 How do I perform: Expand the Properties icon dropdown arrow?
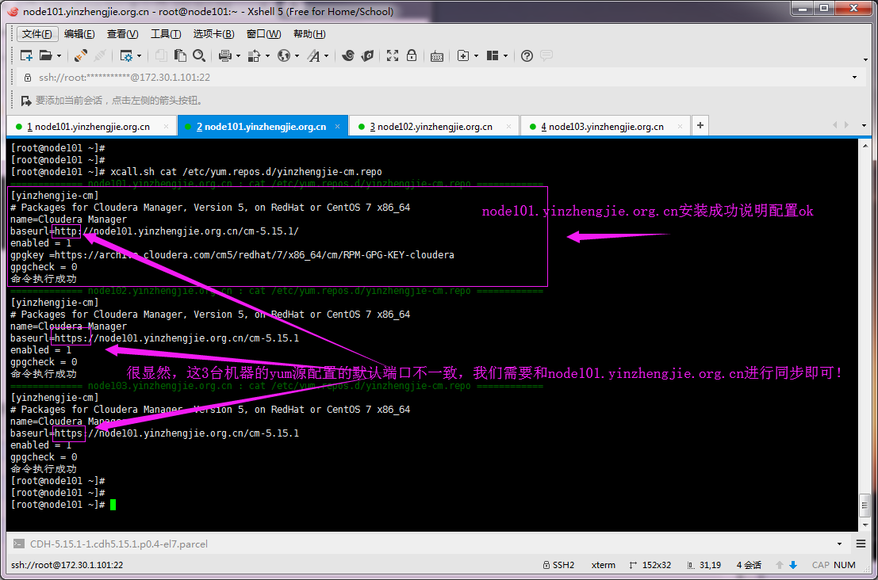pyautogui.click(x=139, y=56)
